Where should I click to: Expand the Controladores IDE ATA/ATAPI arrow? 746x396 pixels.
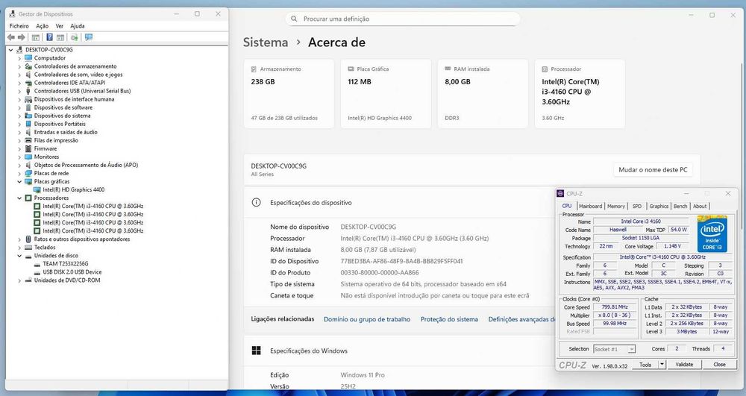pos(19,83)
